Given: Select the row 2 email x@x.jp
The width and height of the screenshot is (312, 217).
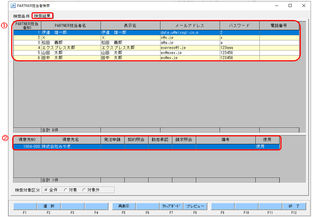Looking at the screenshot, I should click(190, 38).
